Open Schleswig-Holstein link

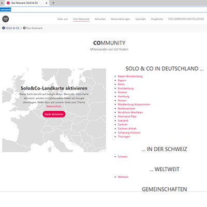[x=129, y=132]
